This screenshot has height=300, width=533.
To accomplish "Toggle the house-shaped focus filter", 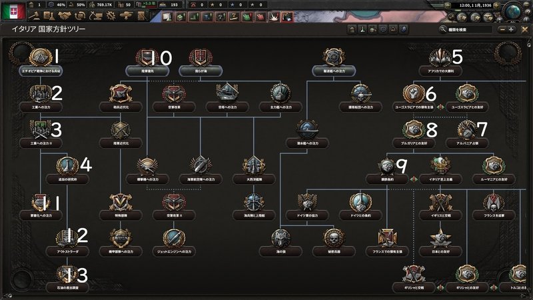I will coord(352,29).
